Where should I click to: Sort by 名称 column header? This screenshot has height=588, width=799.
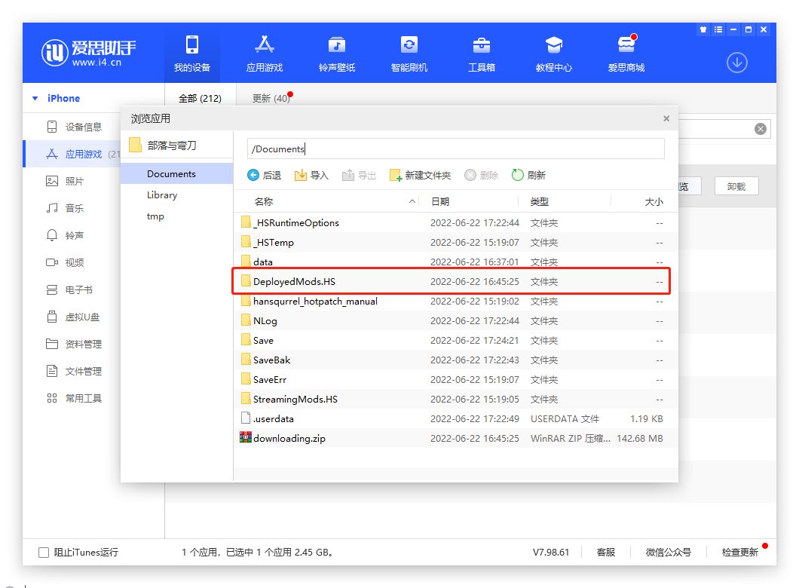coord(264,202)
